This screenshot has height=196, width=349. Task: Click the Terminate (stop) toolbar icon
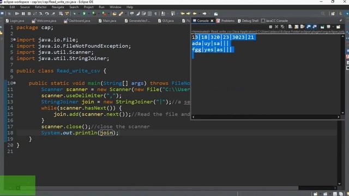29,14
